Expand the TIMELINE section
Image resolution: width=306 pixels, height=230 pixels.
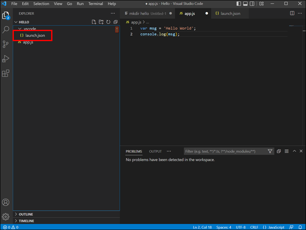(26, 221)
